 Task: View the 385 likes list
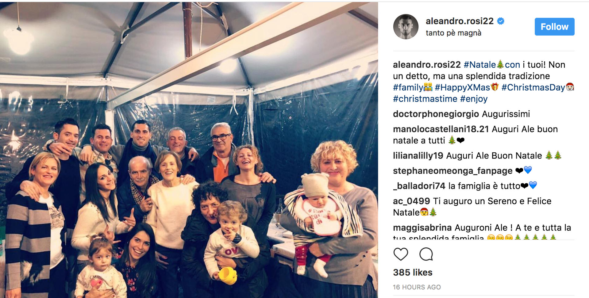tap(413, 272)
